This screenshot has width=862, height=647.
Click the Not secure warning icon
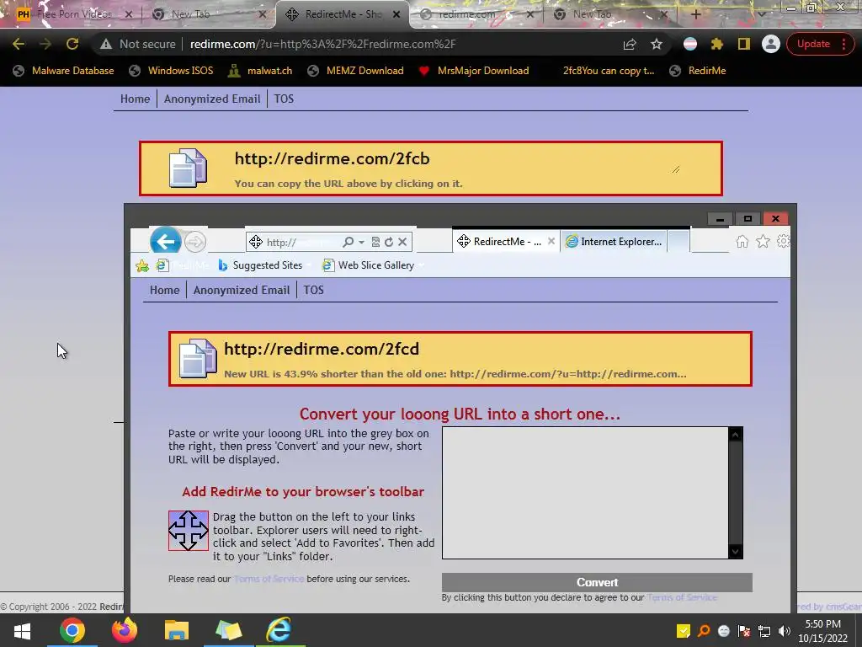click(106, 44)
